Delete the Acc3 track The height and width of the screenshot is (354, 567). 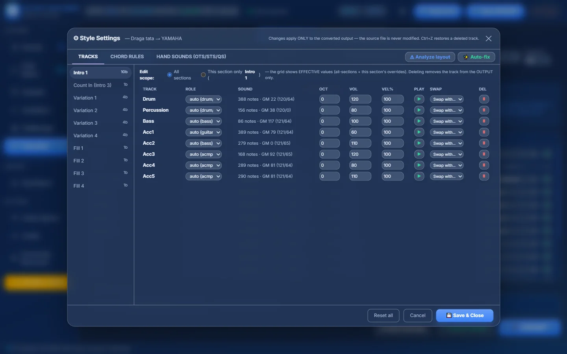pos(484,154)
